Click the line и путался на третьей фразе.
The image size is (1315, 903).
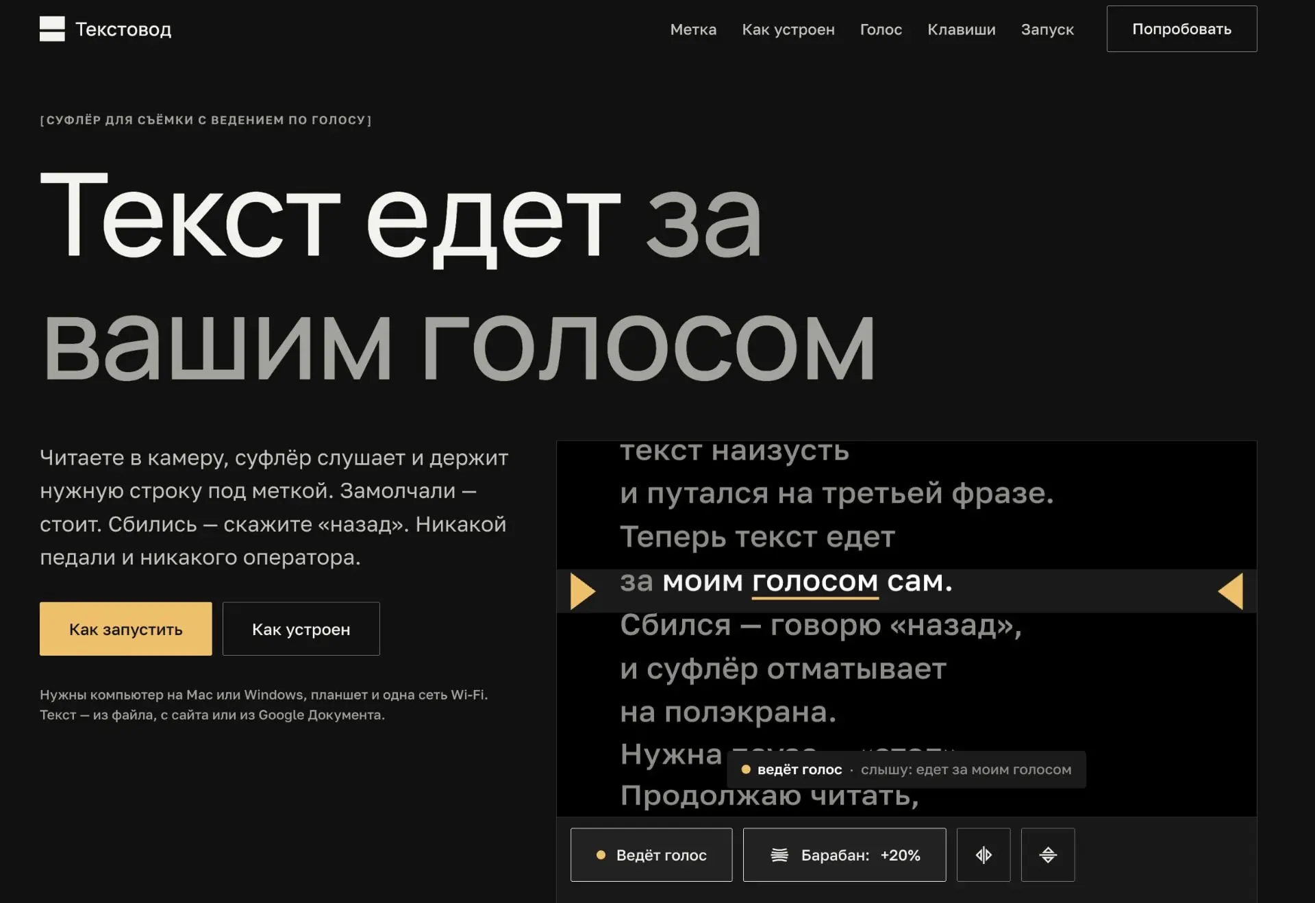tap(836, 493)
